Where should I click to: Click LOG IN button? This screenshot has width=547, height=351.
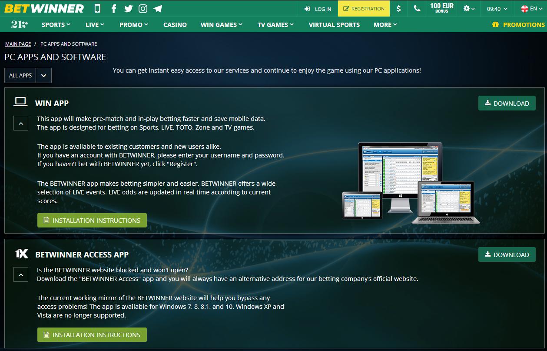pos(318,8)
